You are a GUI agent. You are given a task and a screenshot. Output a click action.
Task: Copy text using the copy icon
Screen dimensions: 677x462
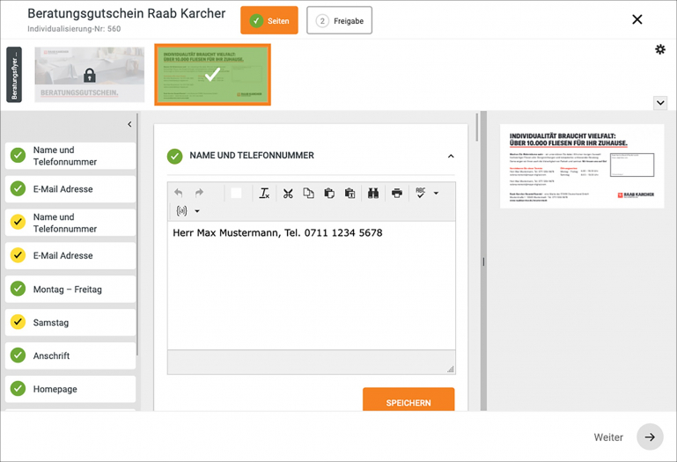coord(308,193)
